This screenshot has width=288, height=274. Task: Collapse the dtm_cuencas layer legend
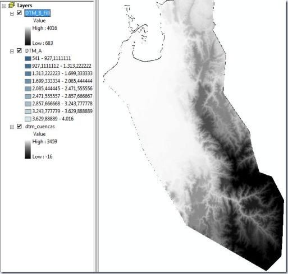(x=12, y=127)
